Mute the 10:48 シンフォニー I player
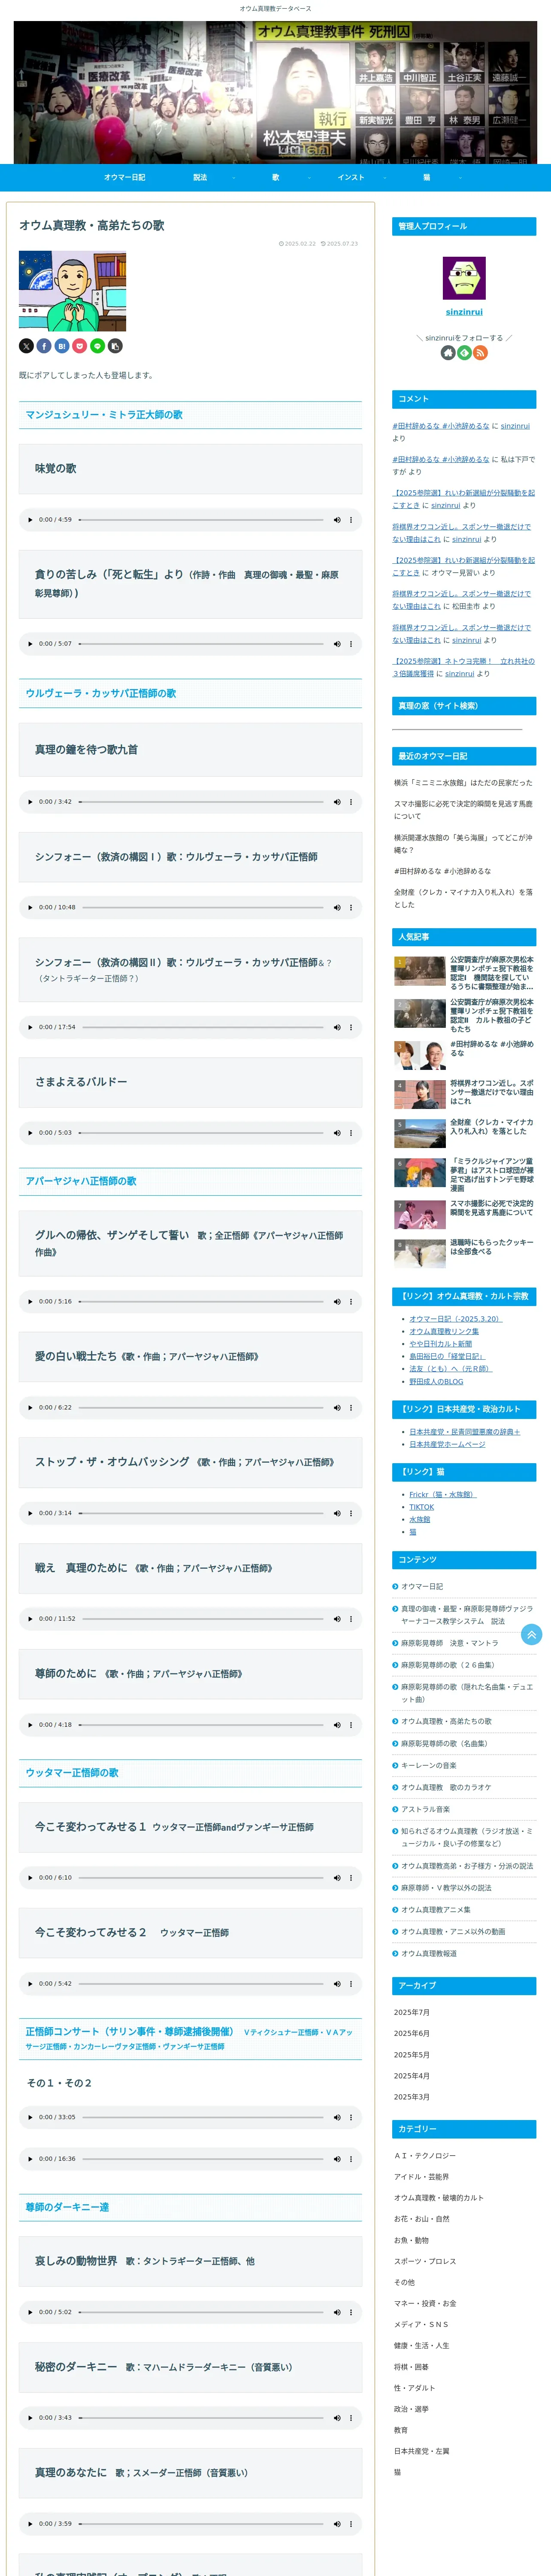This screenshot has height=2576, width=551. (x=337, y=908)
